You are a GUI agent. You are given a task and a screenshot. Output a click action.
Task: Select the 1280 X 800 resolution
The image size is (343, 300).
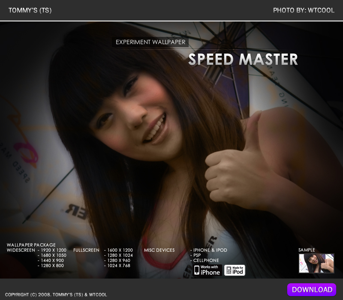[x=52, y=265]
